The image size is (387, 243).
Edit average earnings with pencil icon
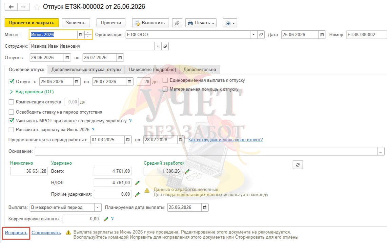click(x=187, y=171)
